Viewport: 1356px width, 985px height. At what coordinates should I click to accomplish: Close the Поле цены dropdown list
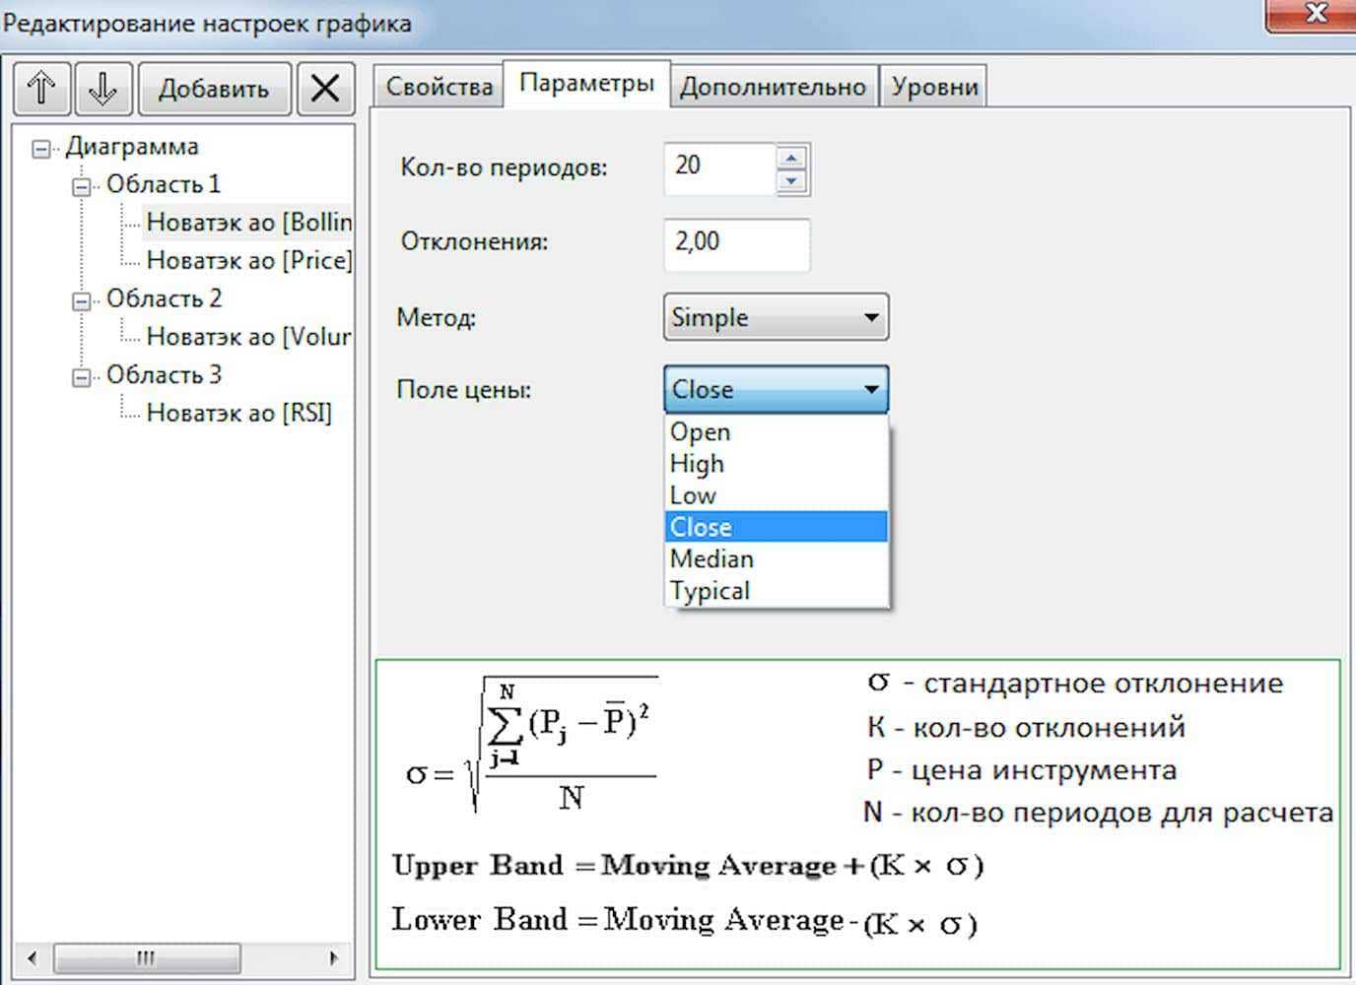point(871,389)
